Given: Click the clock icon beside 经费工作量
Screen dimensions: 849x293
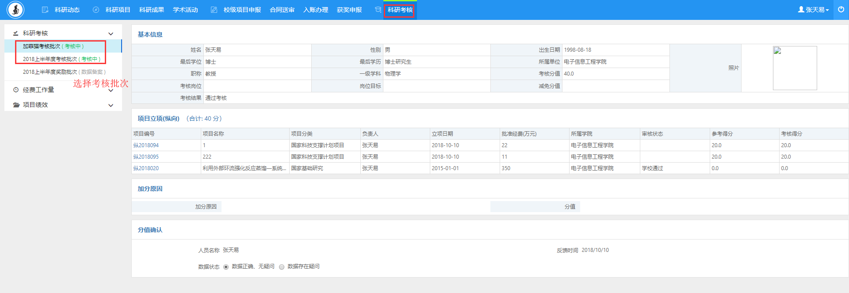Looking at the screenshot, I should coord(16,90).
